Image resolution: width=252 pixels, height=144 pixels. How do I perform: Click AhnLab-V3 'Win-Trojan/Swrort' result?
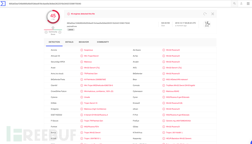(91, 56)
